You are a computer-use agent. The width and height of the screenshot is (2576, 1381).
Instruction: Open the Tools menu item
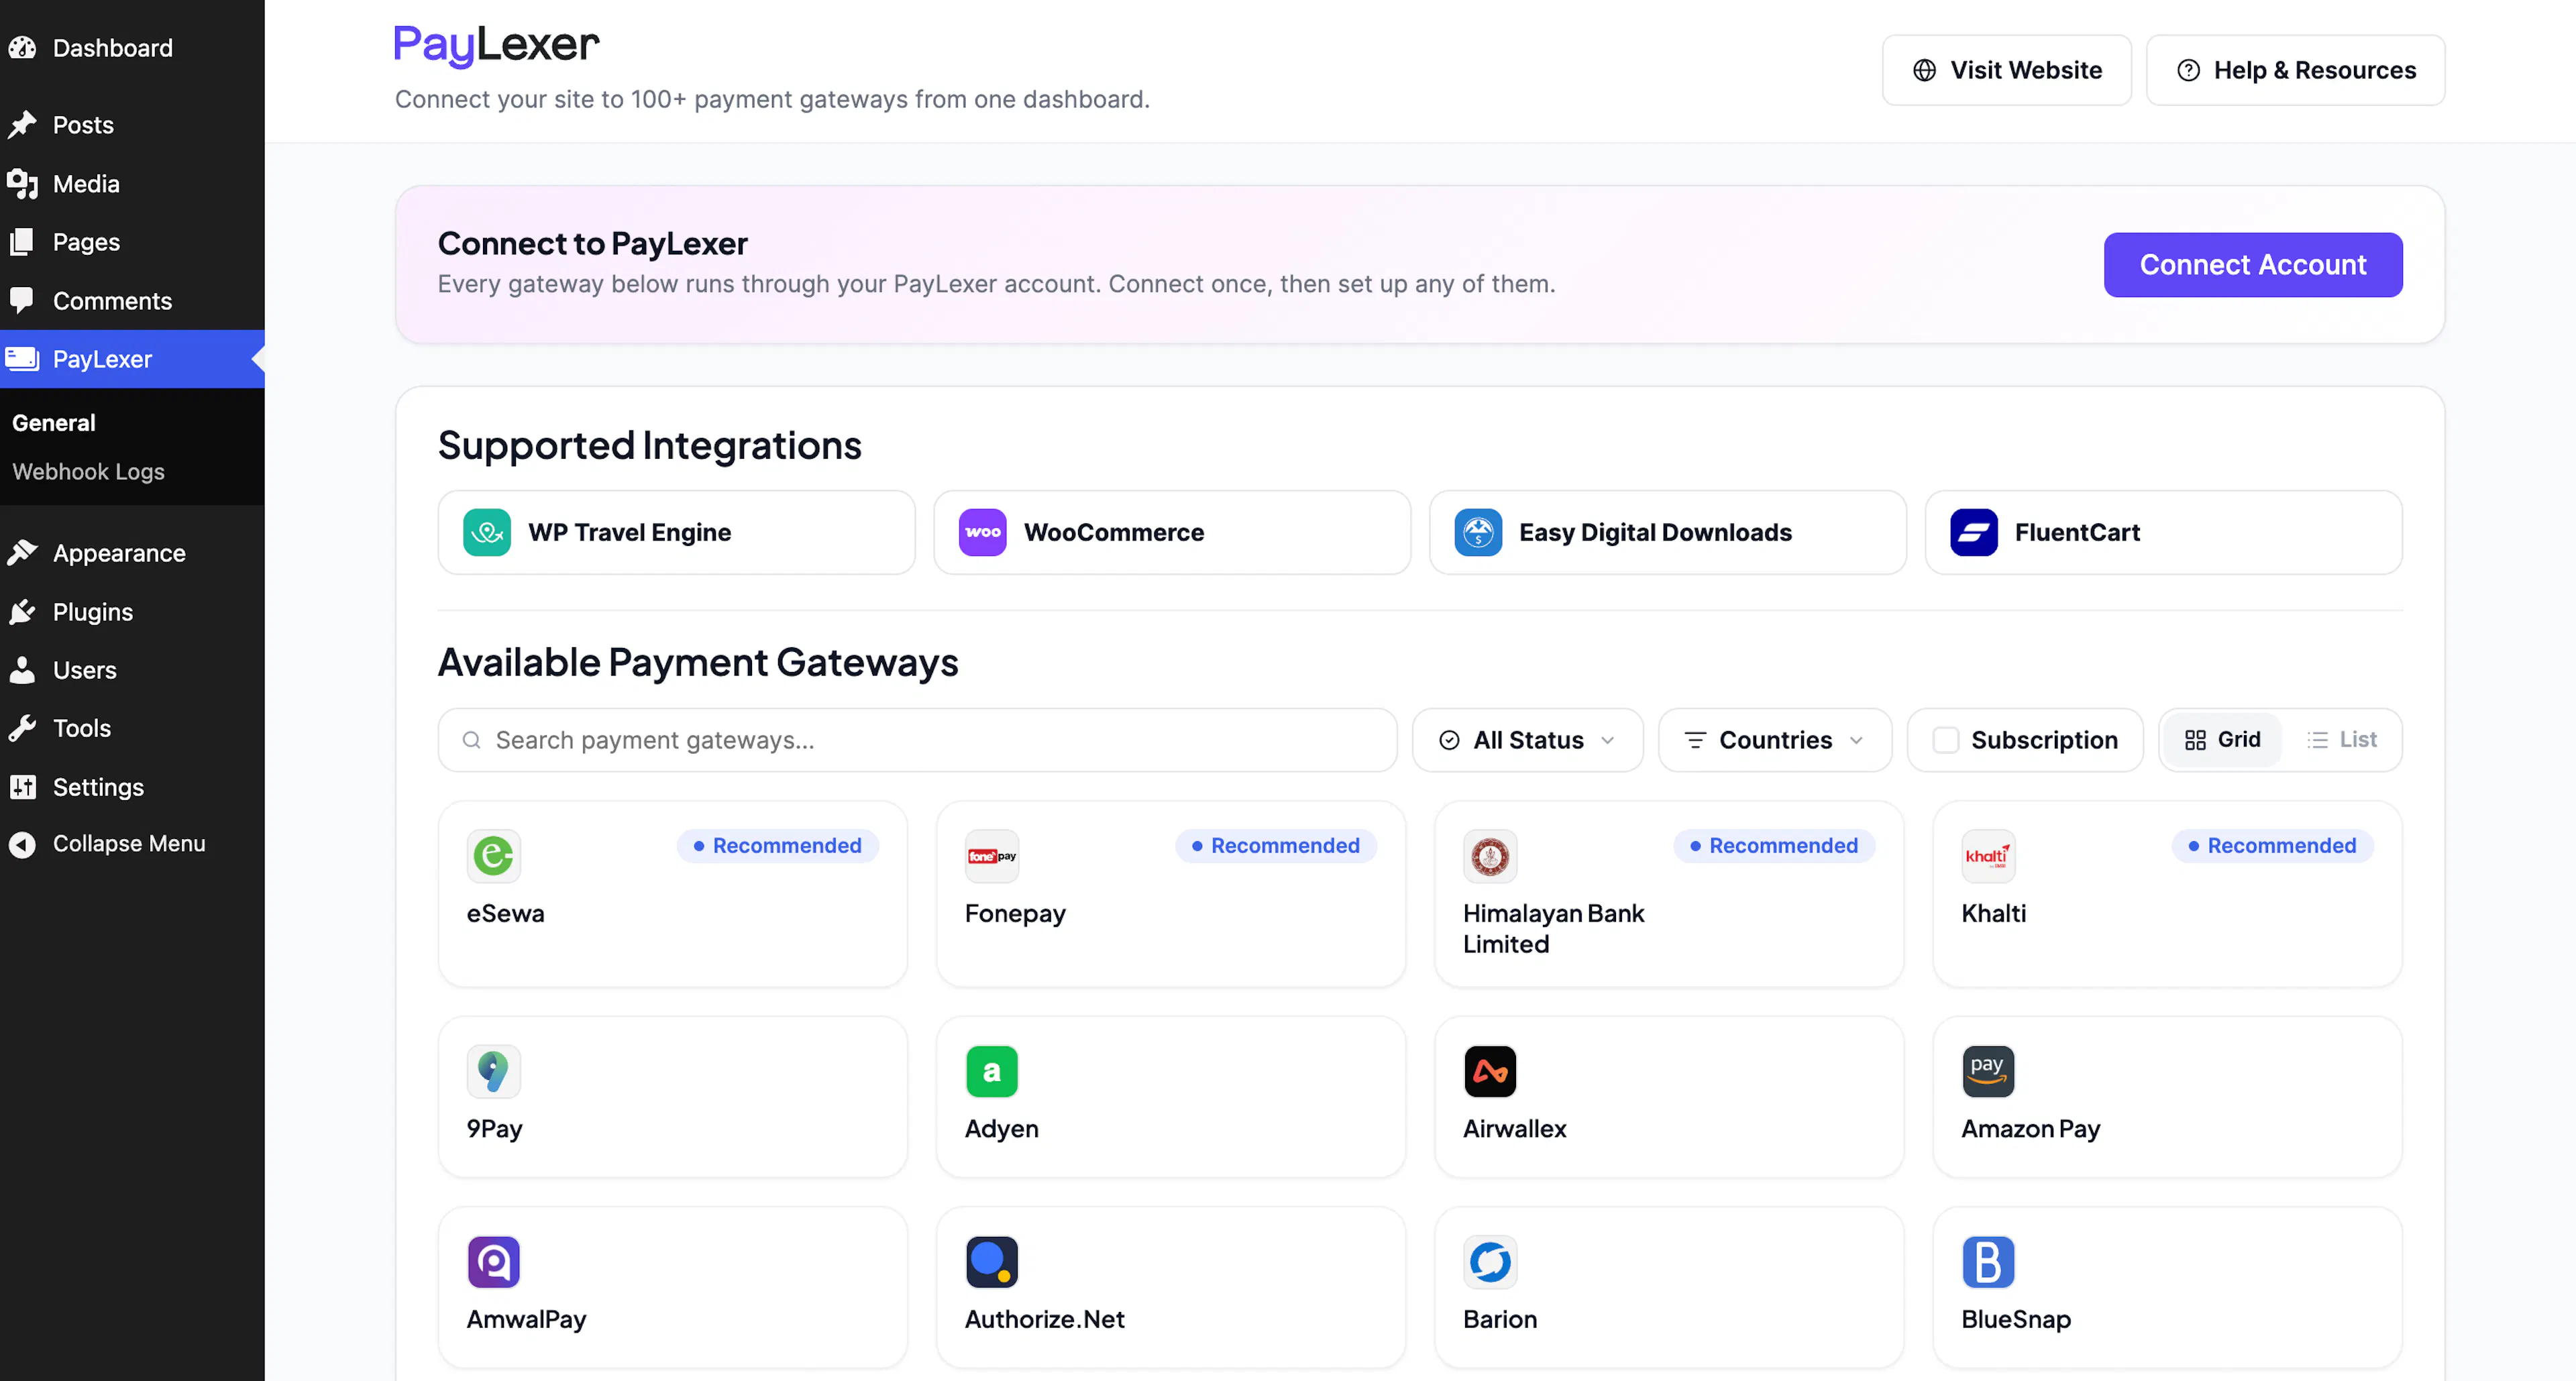(132, 728)
